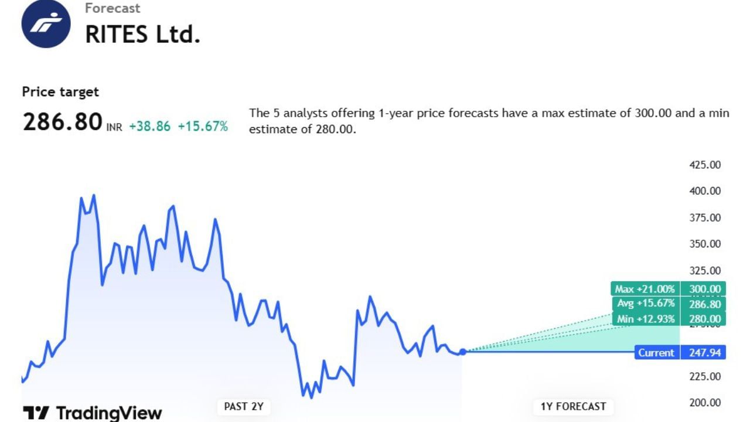Screen dimensions: 750x422
Task: Click the 247.94 current price value tag
Action: click(704, 353)
